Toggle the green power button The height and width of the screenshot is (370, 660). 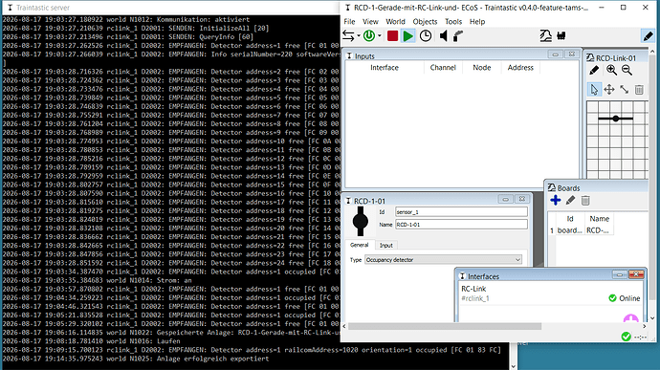[369, 36]
